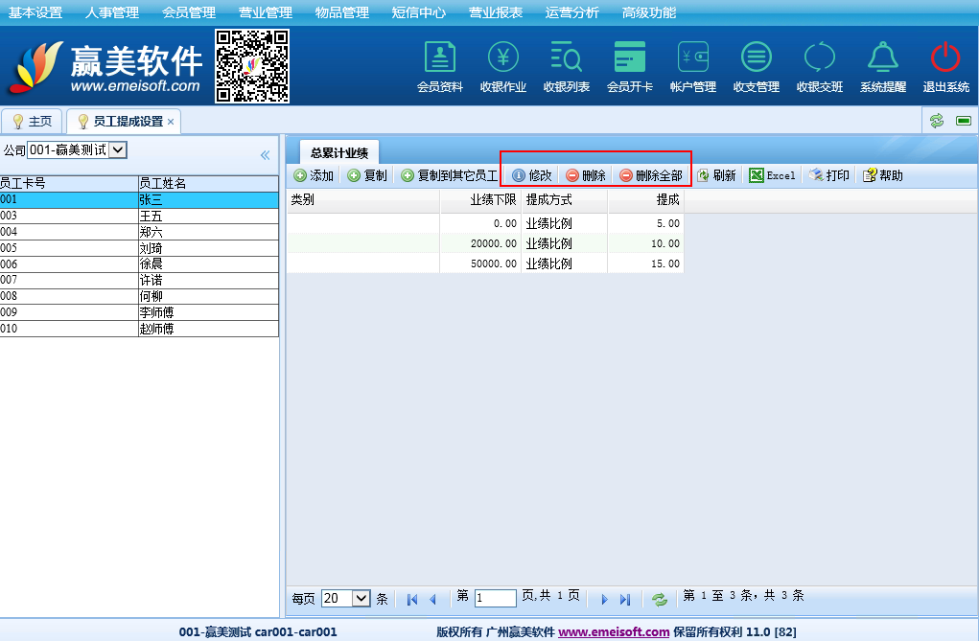Select employee 郑六 in the list
This screenshot has width=979, height=641.
pos(151,232)
